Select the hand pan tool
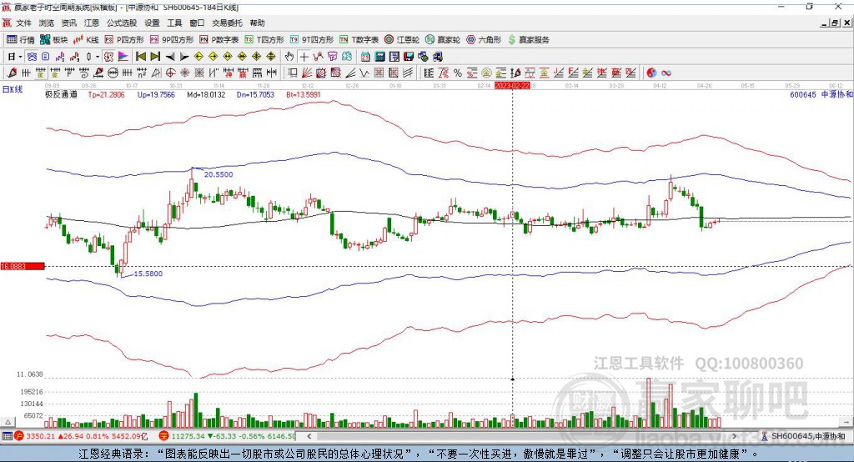 289,57
